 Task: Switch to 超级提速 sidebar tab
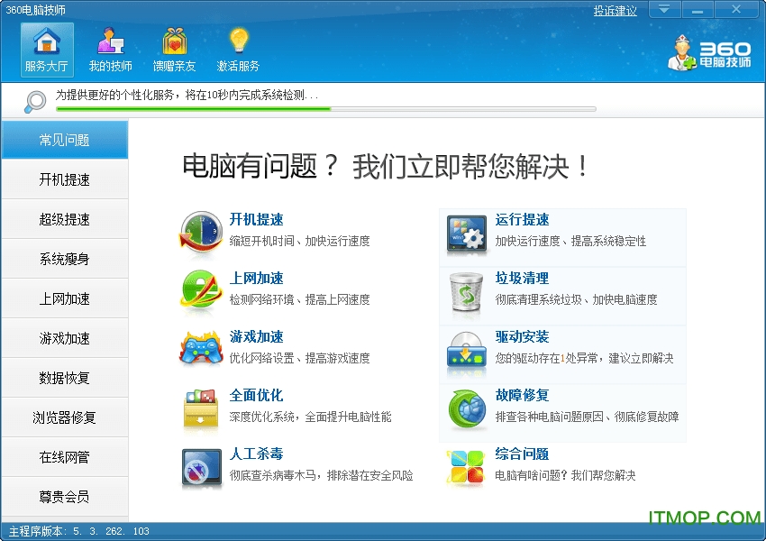(64, 219)
